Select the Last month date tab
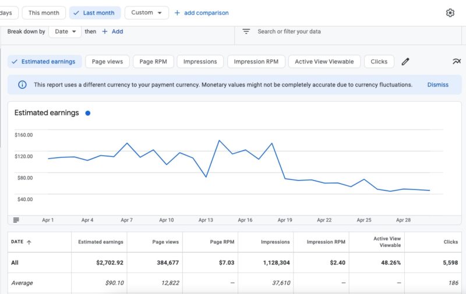This screenshot has width=466, height=294. coord(95,13)
